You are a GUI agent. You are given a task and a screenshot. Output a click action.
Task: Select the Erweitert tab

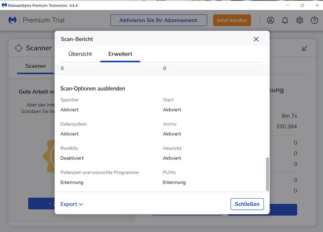[120, 54]
